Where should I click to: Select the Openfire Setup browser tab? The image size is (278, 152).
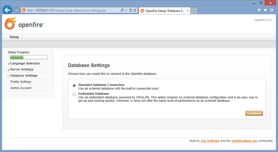click(x=165, y=11)
